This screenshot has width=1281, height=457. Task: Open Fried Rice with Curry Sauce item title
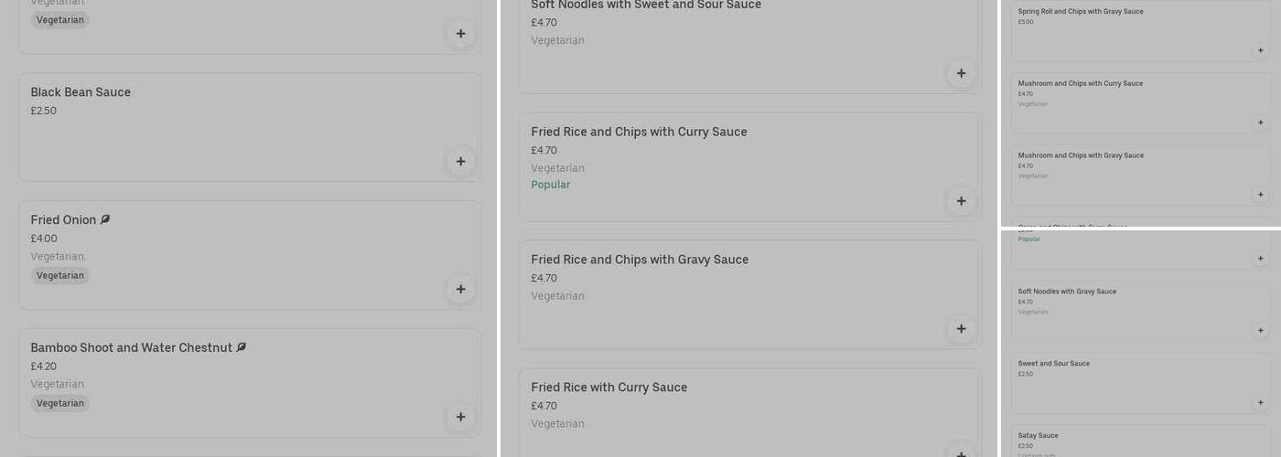click(x=608, y=388)
